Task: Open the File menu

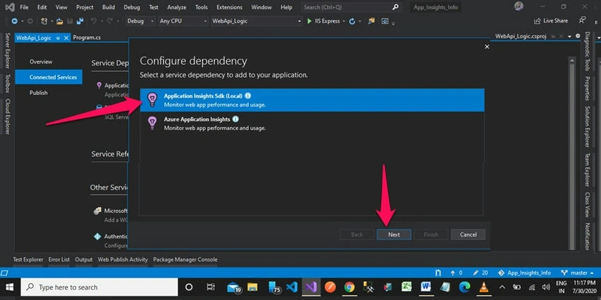Action: [24, 7]
